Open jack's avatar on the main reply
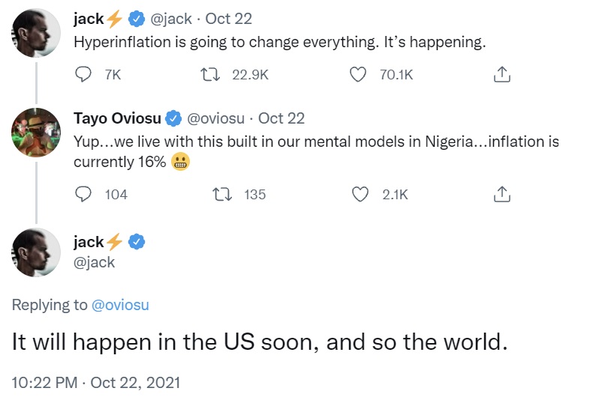This screenshot has width=608, height=406. coord(36,252)
